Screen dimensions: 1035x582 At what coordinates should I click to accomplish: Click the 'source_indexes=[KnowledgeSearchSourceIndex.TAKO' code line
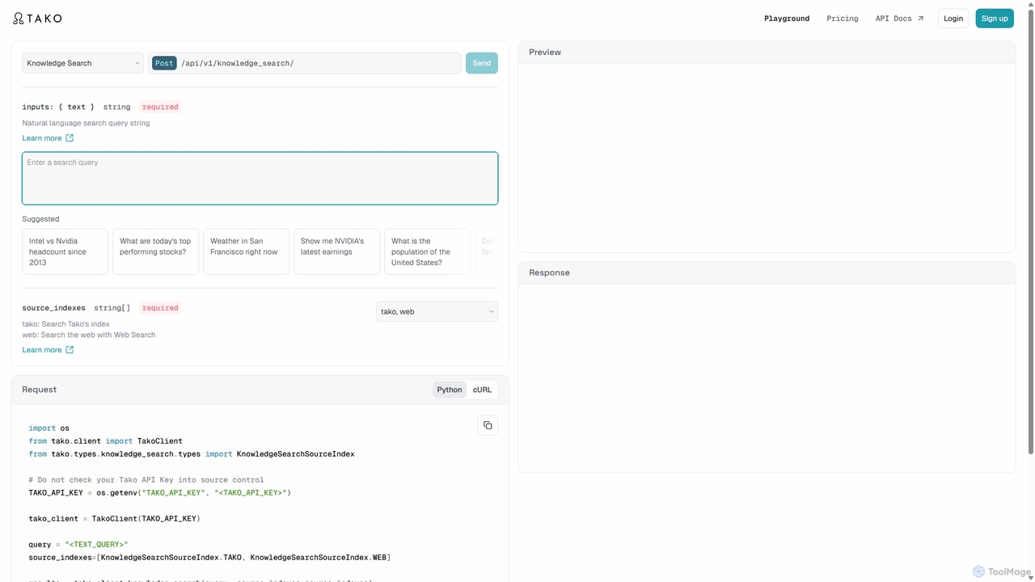[x=210, y=558]
